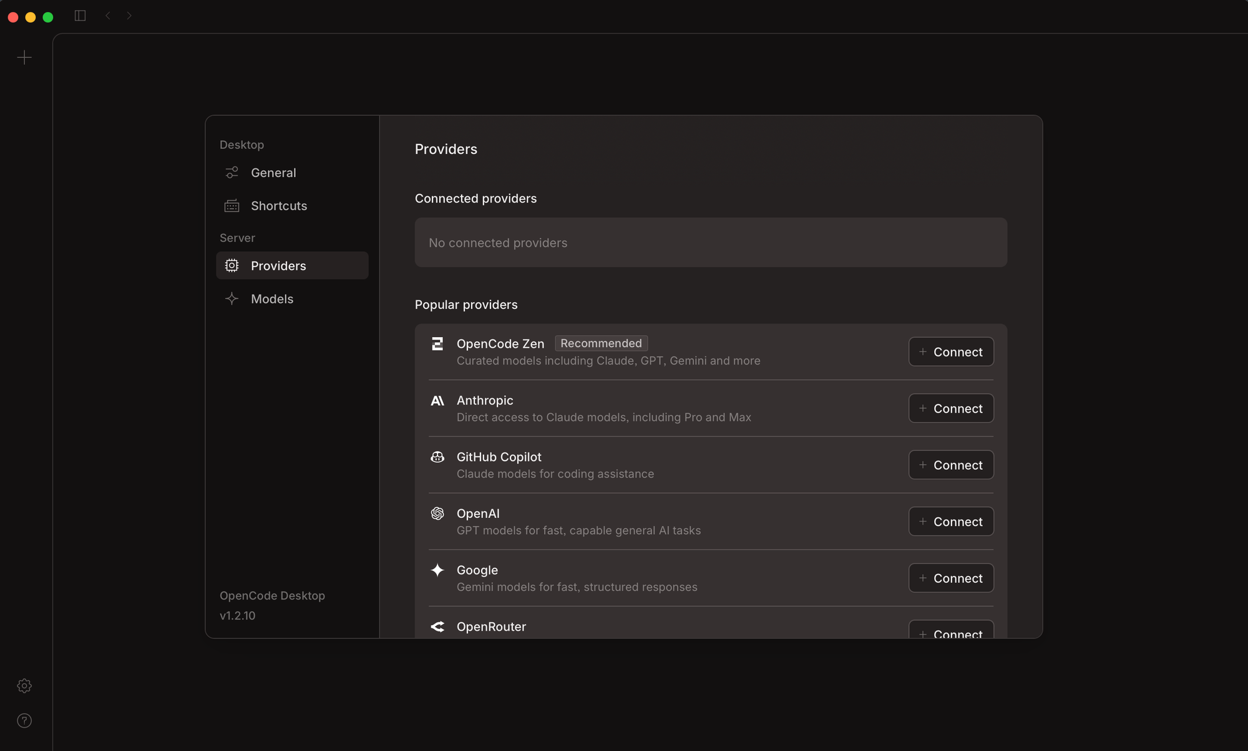Image resolution: width=1248 pixels, height=751 pixels.
Task: Click the back navigation chevron
Action: tap(108, 16)
